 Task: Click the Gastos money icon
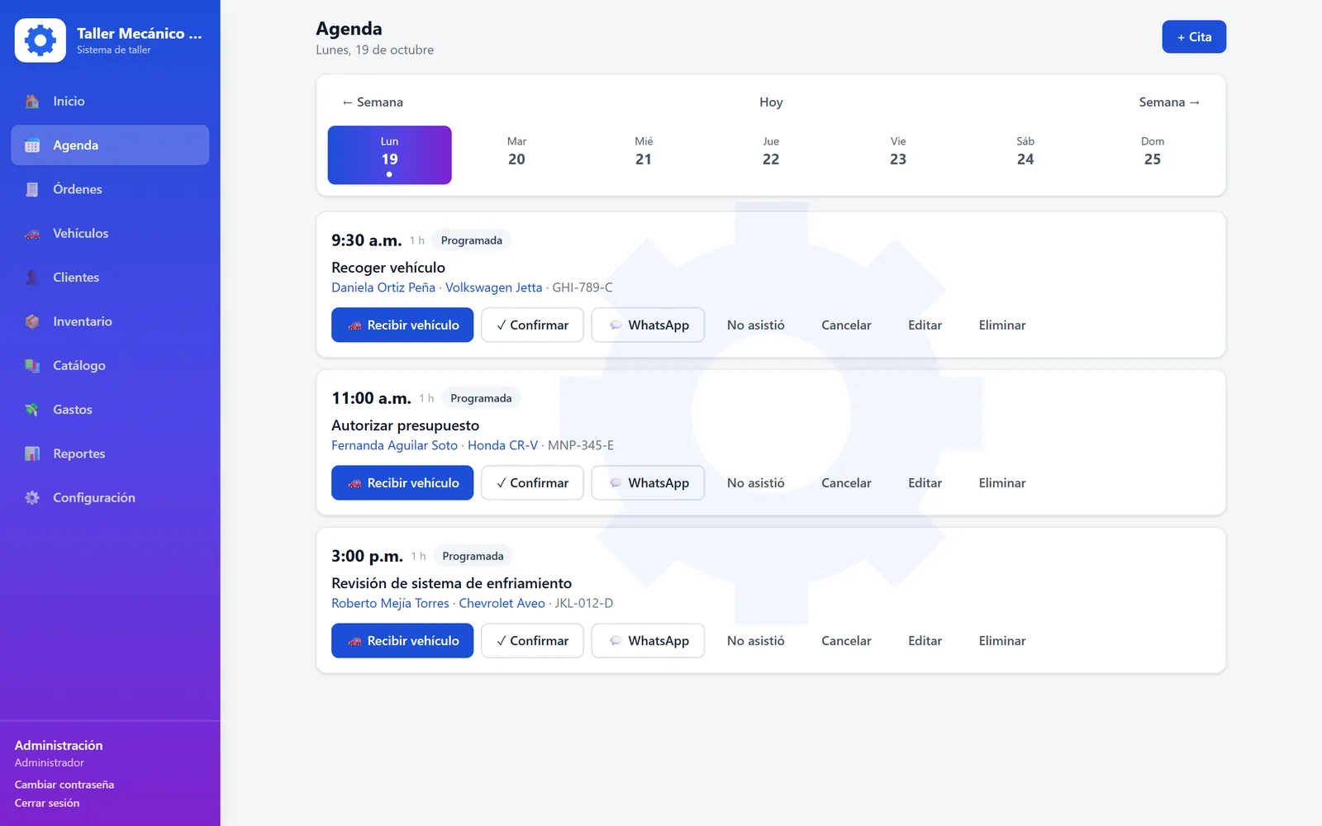click(32, 410)
